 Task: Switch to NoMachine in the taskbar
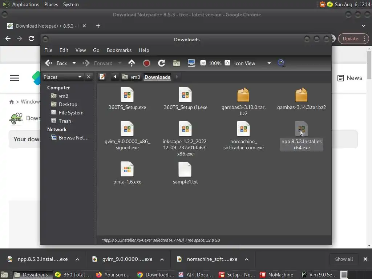(277, 275)
